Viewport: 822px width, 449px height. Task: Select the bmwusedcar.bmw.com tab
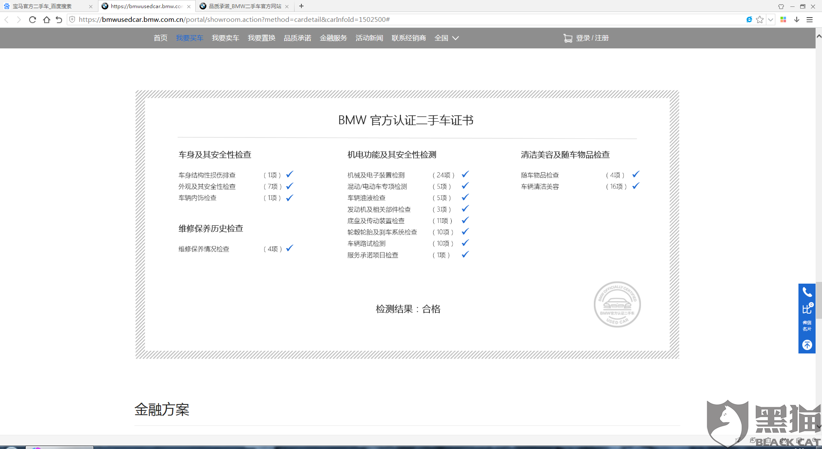(x=146, y=6)
